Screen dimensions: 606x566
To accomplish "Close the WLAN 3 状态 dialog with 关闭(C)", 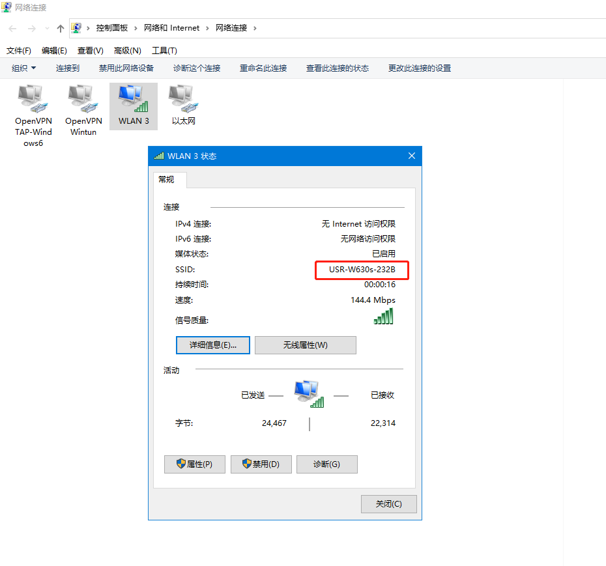I will click(388, 504).
